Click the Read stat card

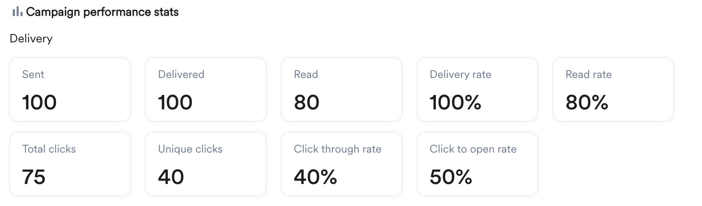342,89
